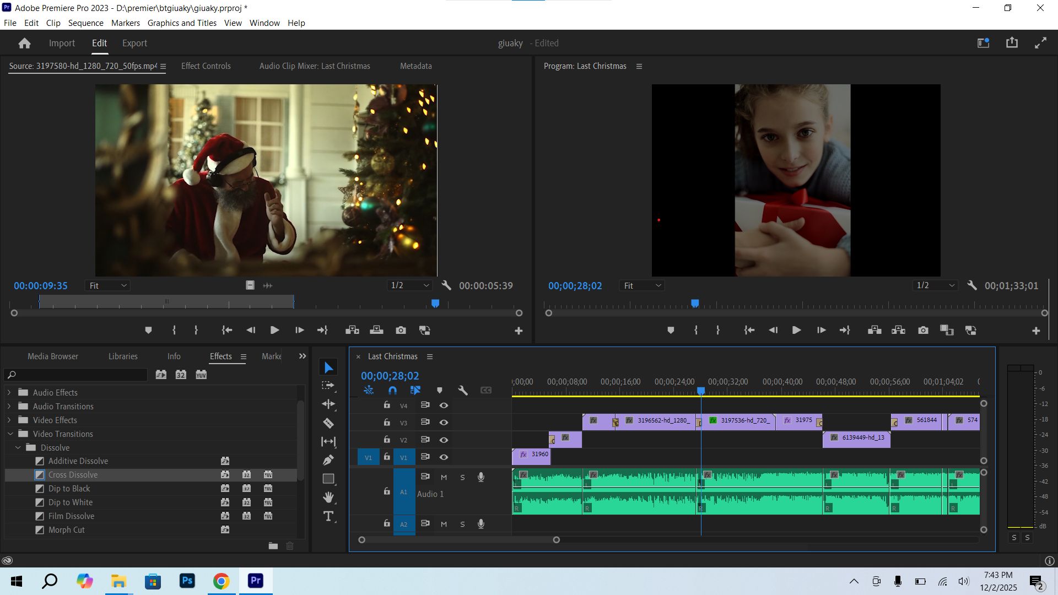Create new custom bin in Effects panel

click(x=273, y=545)
